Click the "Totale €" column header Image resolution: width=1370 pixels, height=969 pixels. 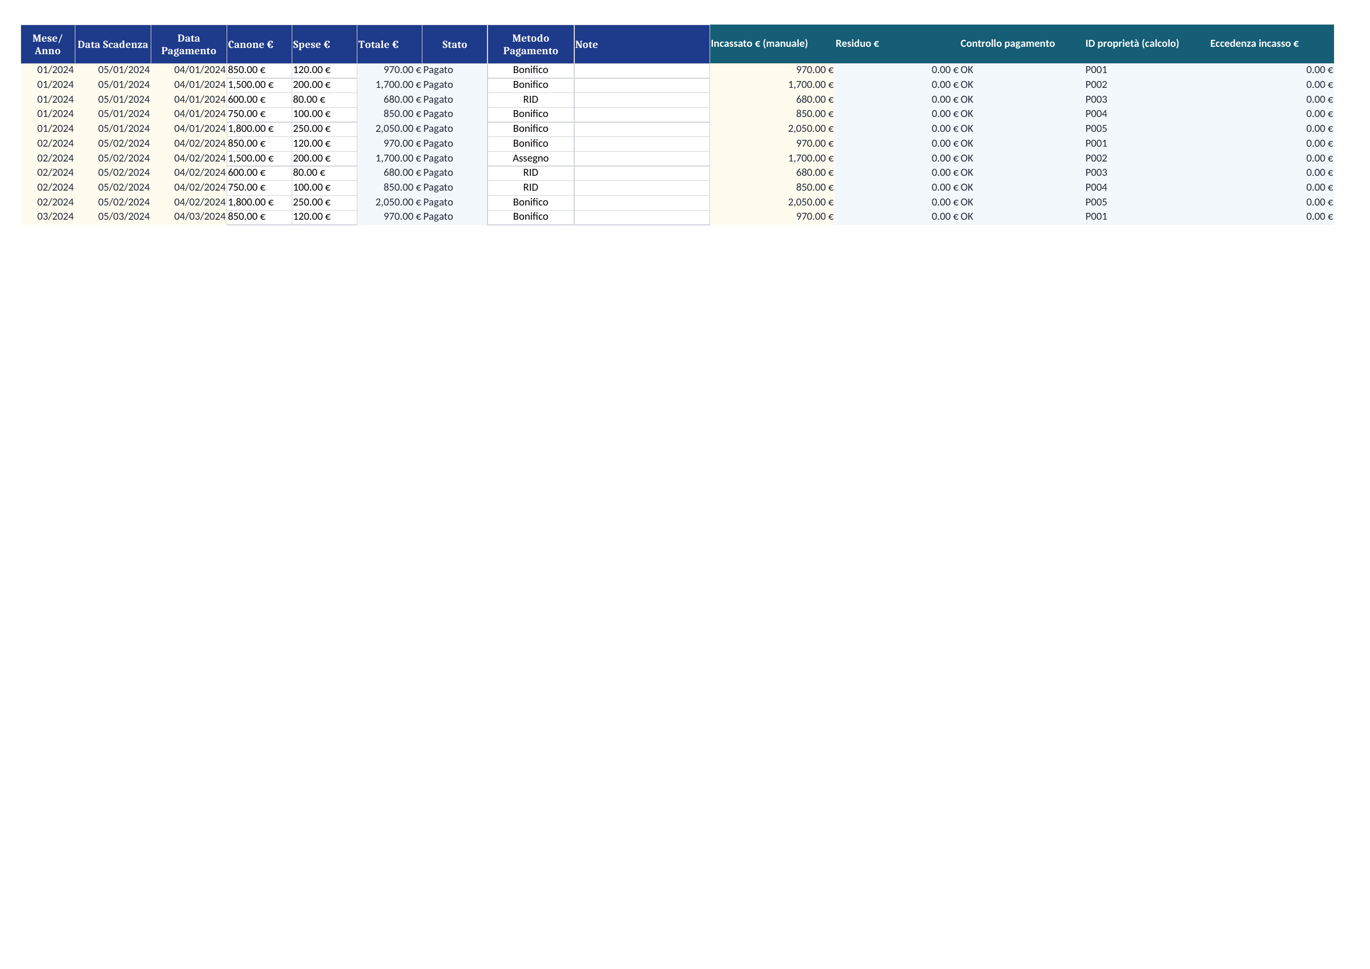389,44
